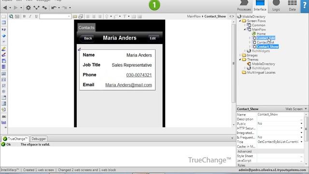The height and width of the screenshot is (174, 309).
Task: Select the blue diamond If widget
Action: click(4, 36)
